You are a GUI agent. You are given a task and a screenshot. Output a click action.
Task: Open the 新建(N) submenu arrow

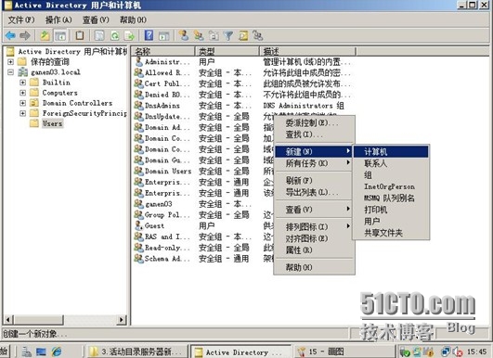point(348,151)
